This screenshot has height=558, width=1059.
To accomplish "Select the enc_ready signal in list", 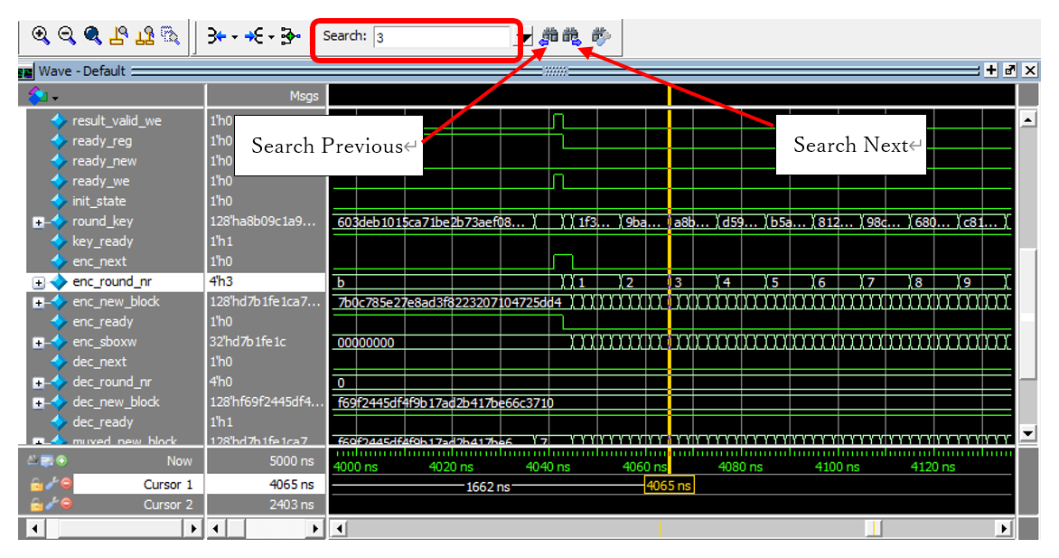I will click(x=102, y=322).
